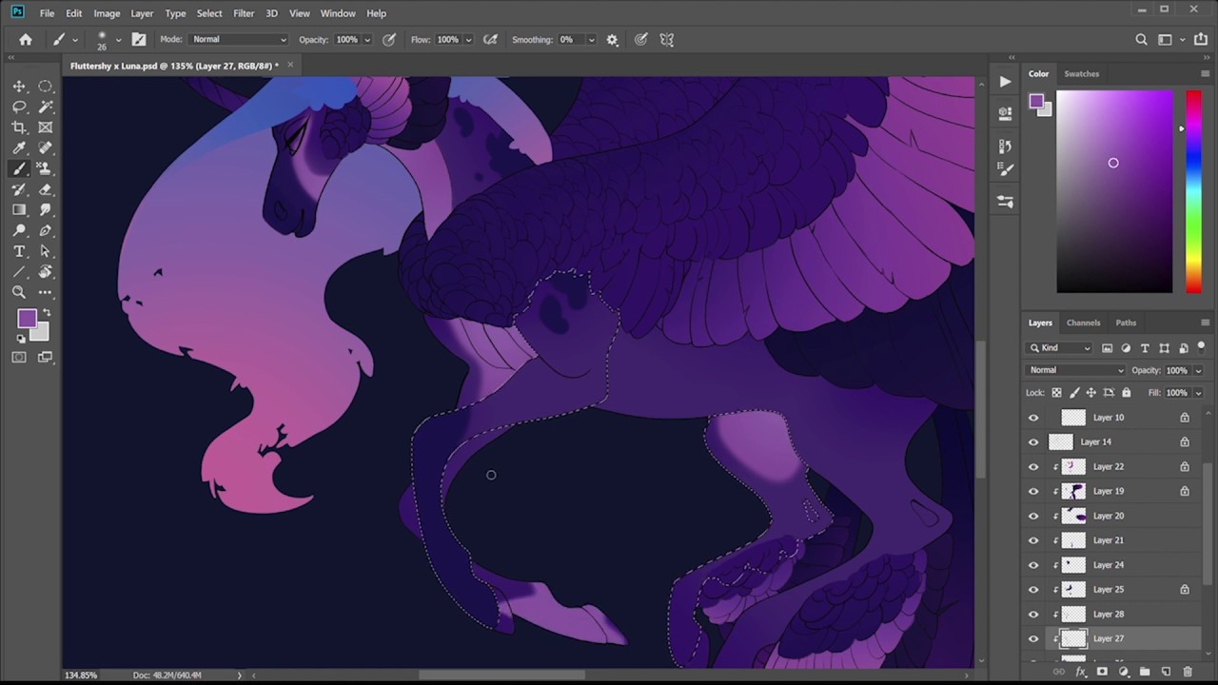Open the File menu

coord(47,13)
